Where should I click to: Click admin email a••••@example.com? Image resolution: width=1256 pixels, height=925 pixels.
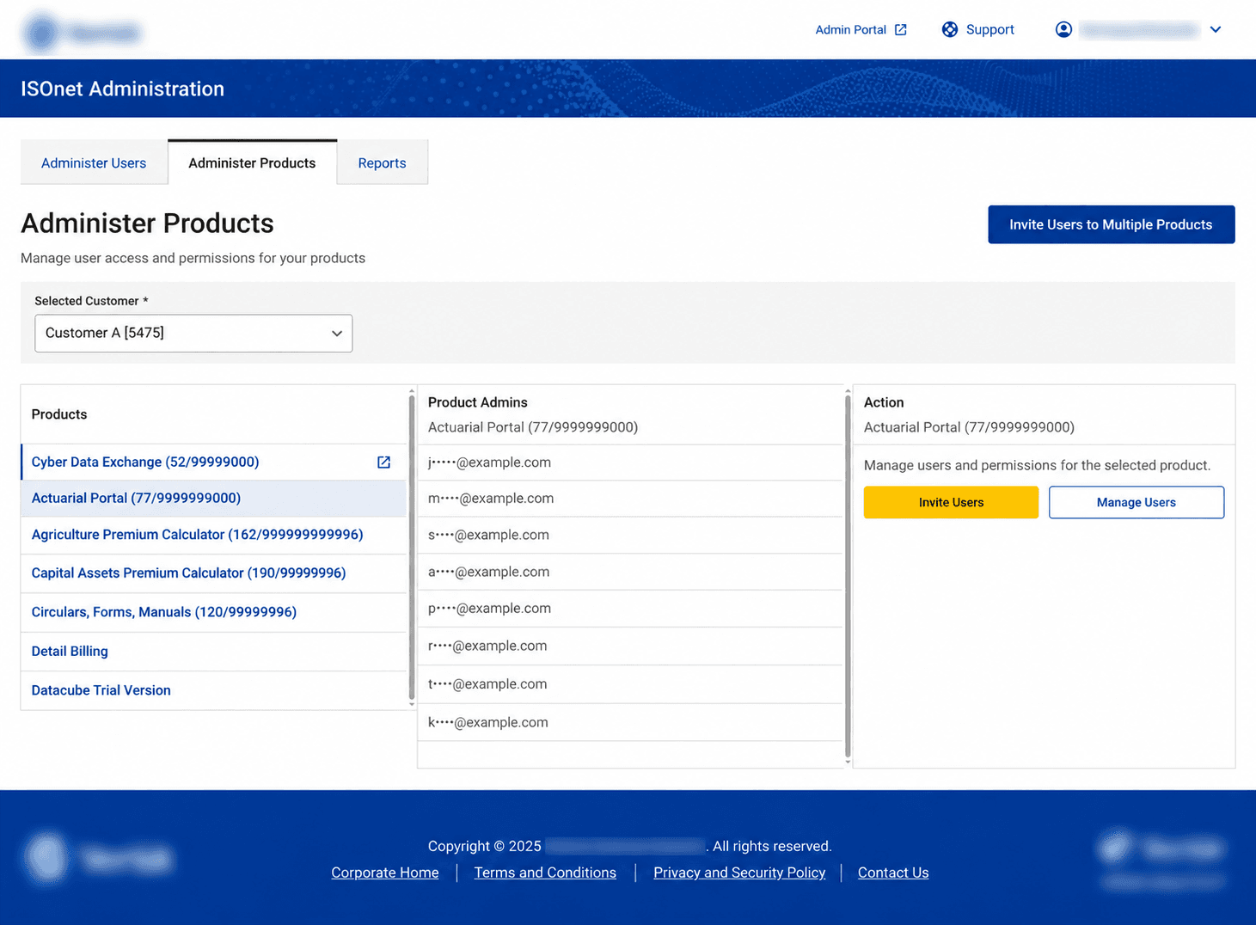[488, 572]
